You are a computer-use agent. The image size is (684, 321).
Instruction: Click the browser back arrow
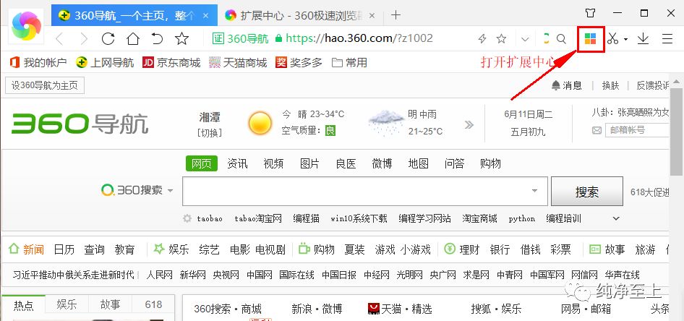[60, 39]
